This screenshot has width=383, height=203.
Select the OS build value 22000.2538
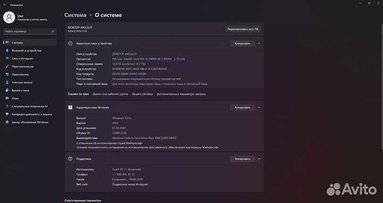119,133
